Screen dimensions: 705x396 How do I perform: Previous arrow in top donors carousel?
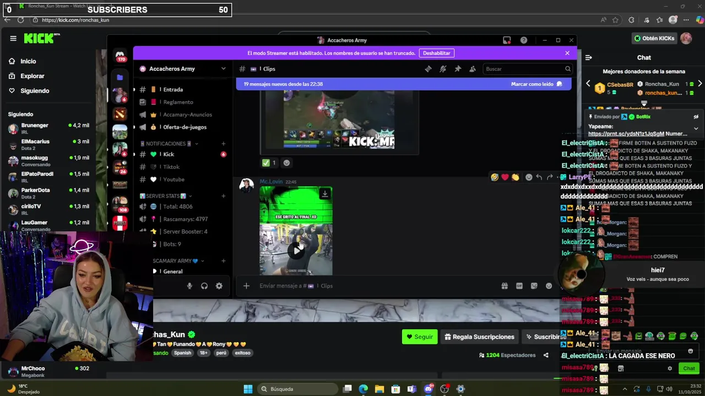[x=588, y=84]
